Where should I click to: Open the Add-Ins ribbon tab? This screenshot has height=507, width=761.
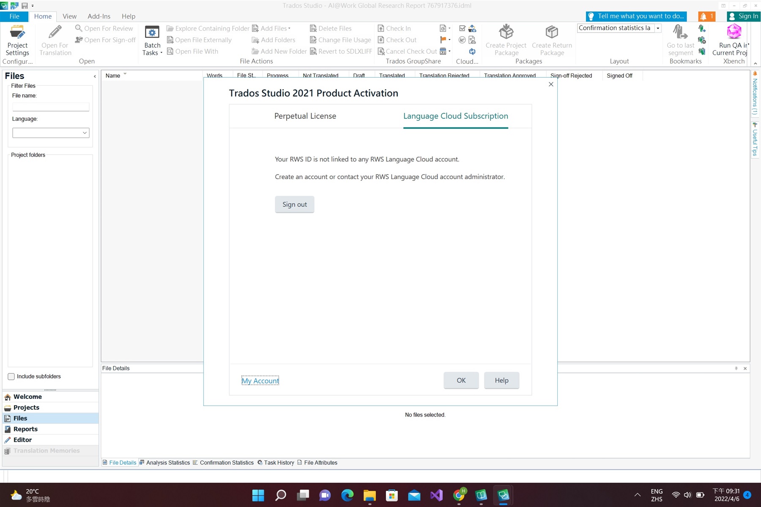pyautogui.click(x=99, y=16)
